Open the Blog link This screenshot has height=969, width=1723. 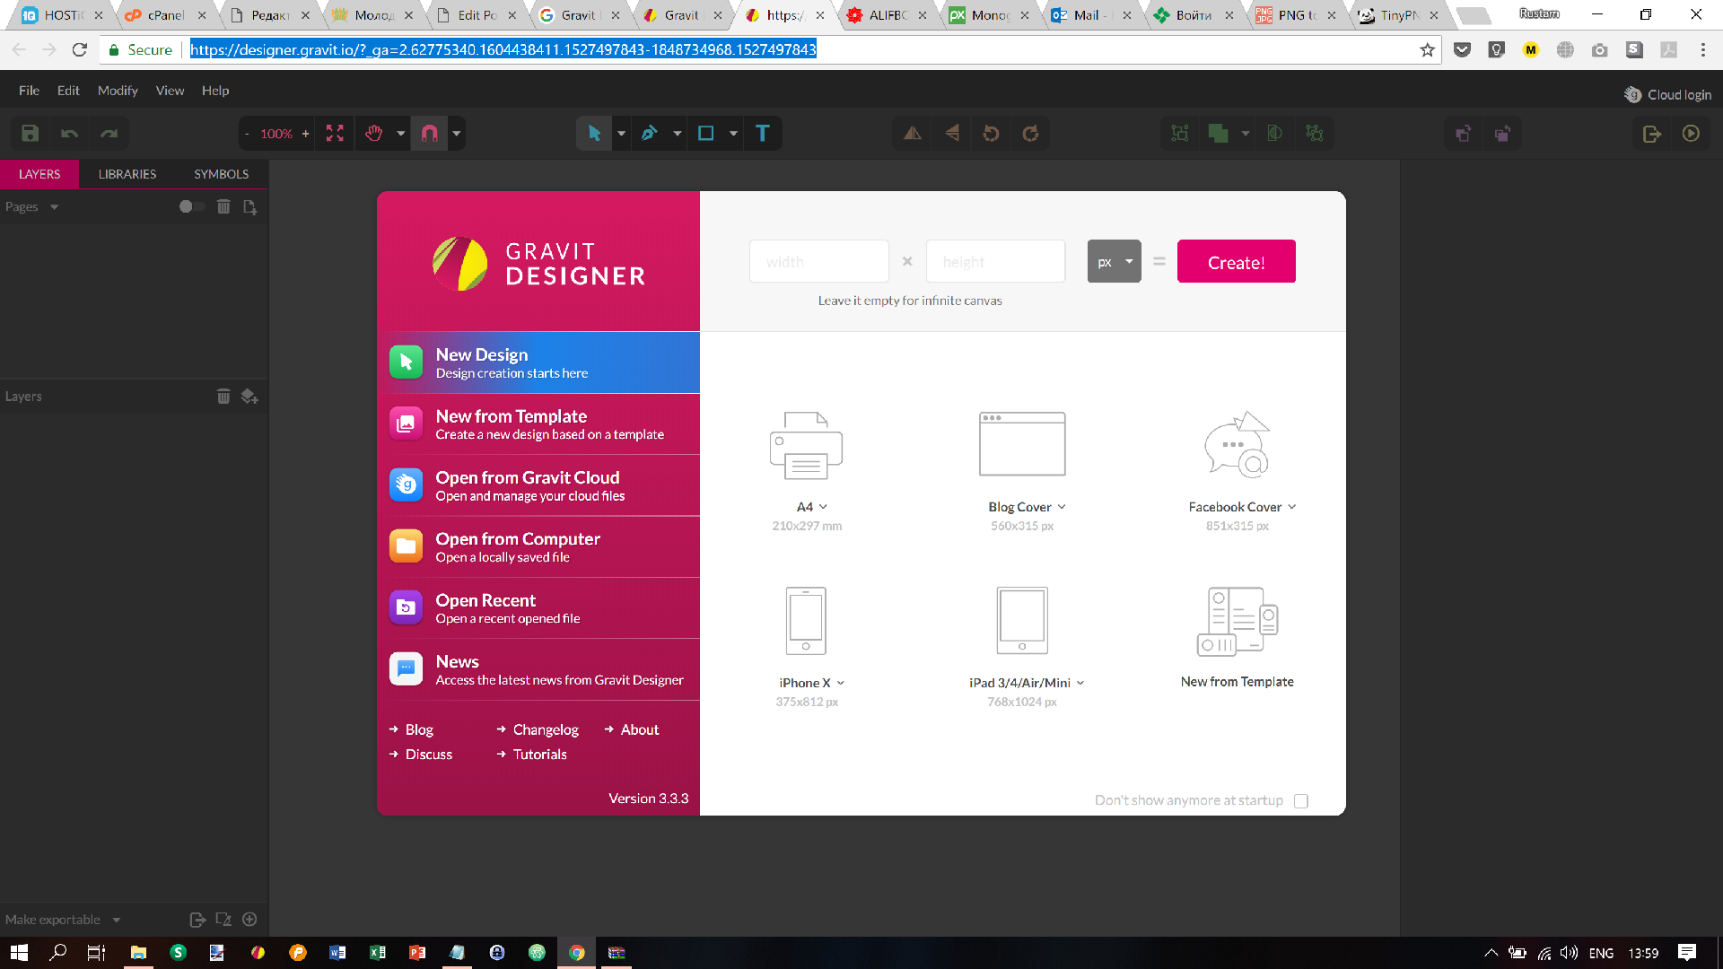(x=419, y=729)
